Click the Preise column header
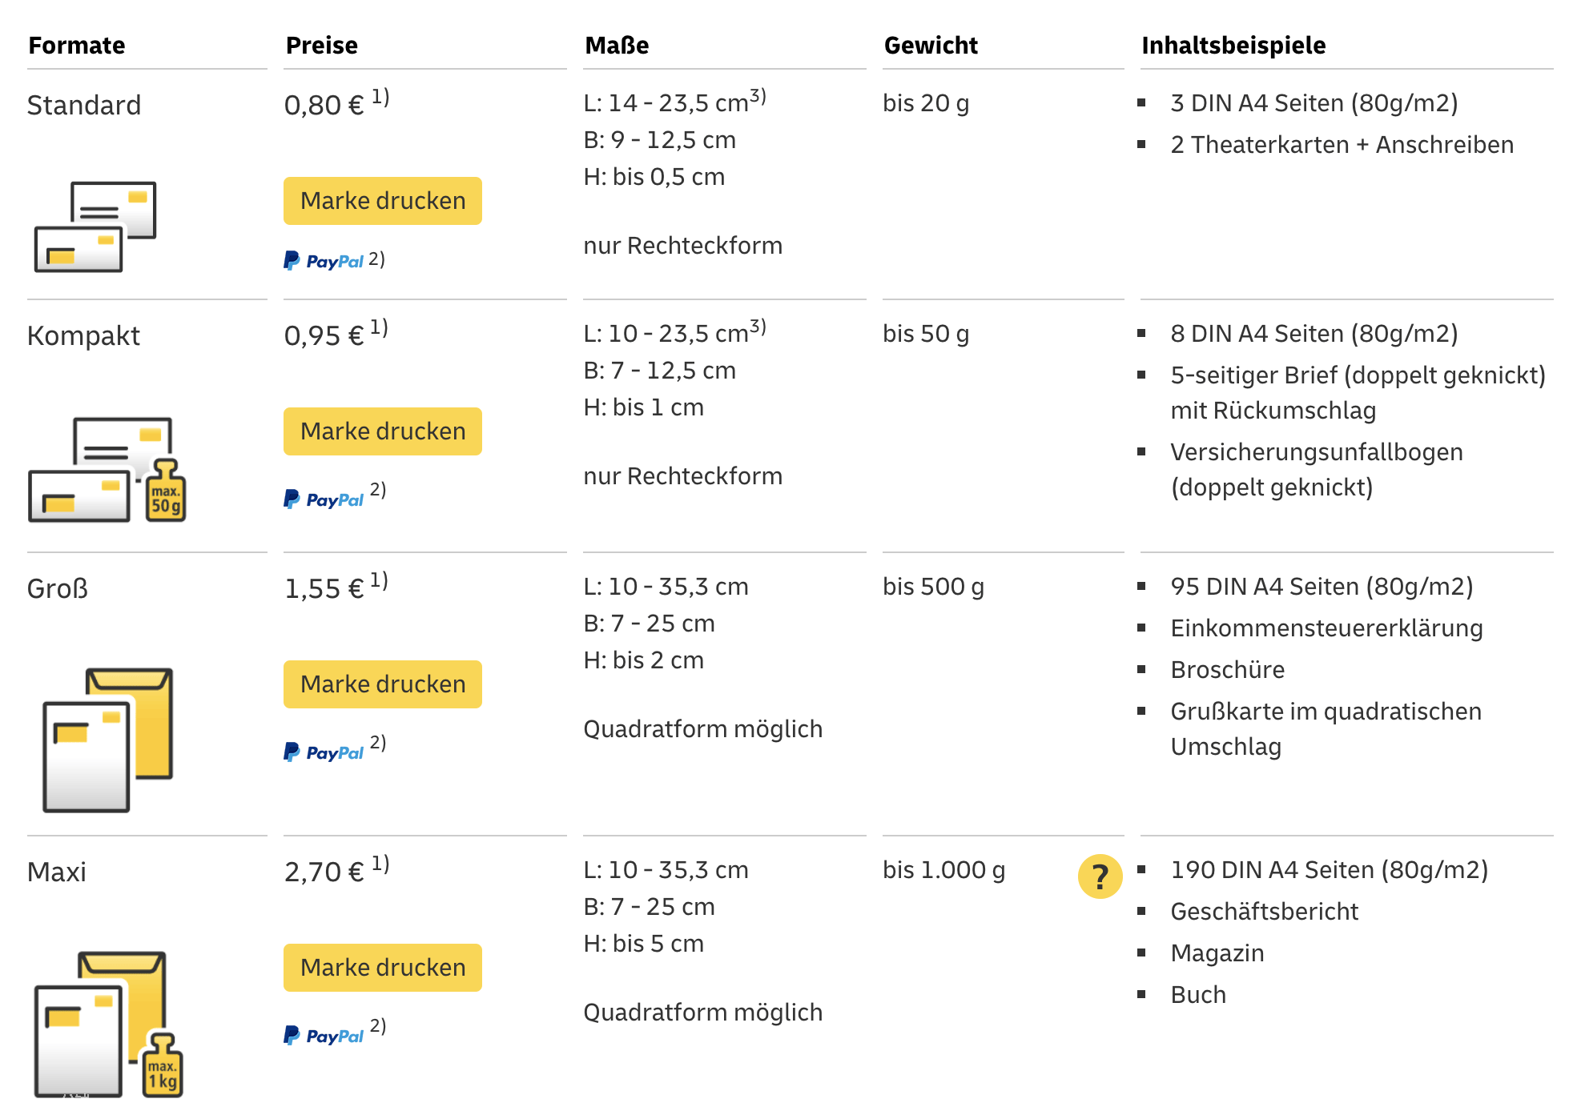 click(322, 45)
